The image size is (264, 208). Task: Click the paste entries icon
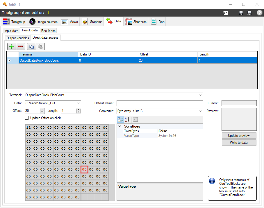(x=40, y=46)
